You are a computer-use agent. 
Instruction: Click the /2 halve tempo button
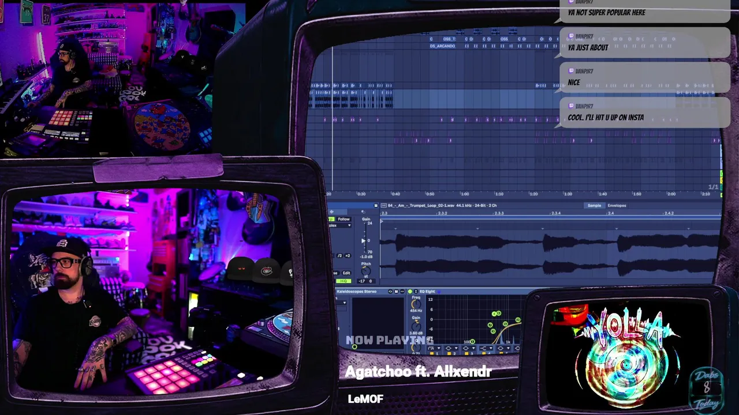(x=339, y=255)
